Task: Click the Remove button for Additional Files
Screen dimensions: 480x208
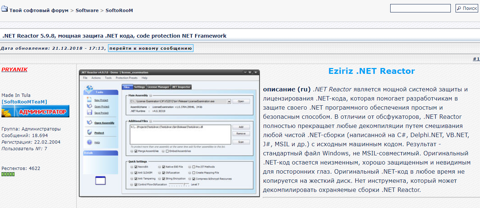Action: click(x=241, y=133)
